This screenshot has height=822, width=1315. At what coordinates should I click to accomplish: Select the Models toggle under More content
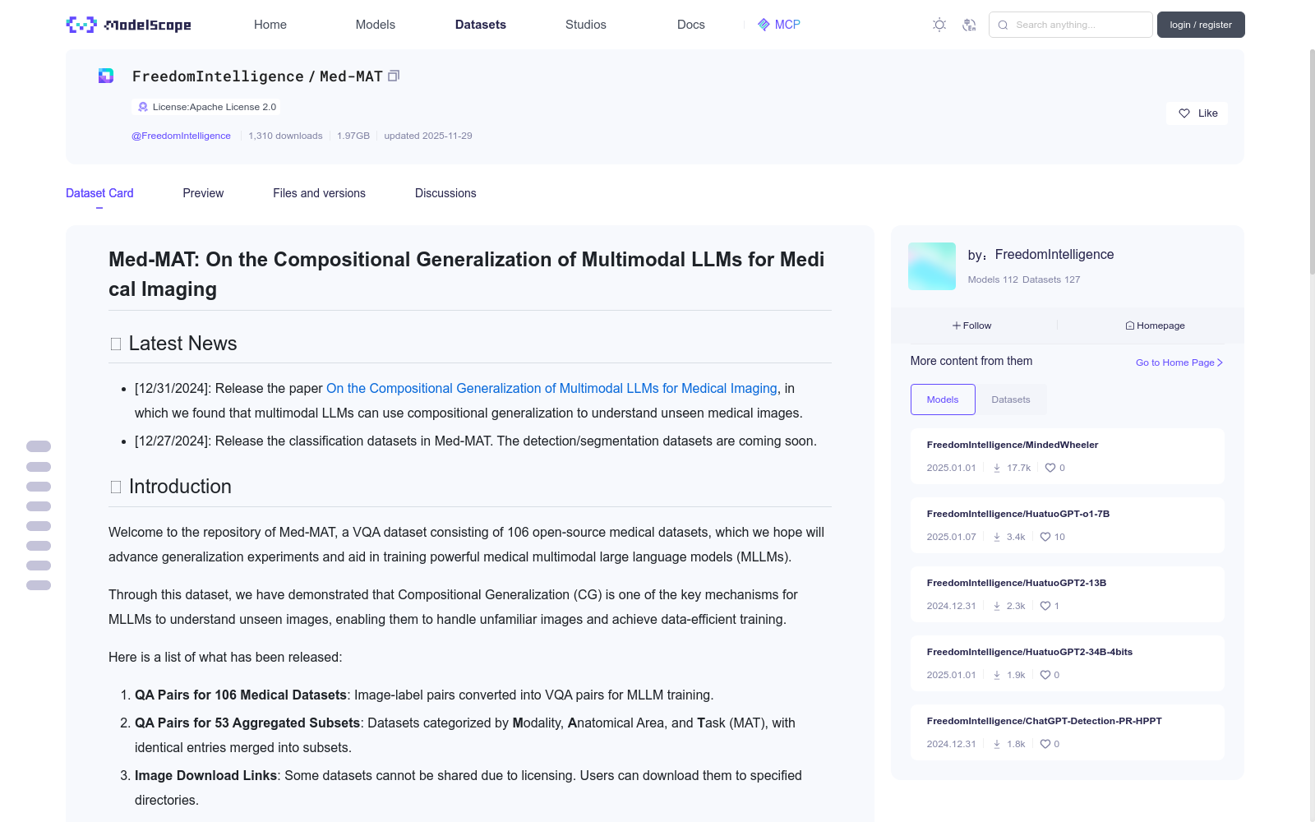pos(943,399)
